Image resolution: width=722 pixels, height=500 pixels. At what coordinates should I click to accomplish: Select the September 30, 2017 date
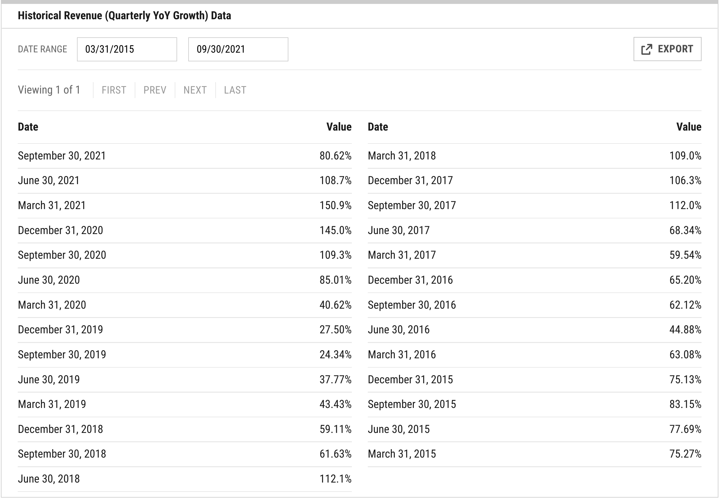412,205
